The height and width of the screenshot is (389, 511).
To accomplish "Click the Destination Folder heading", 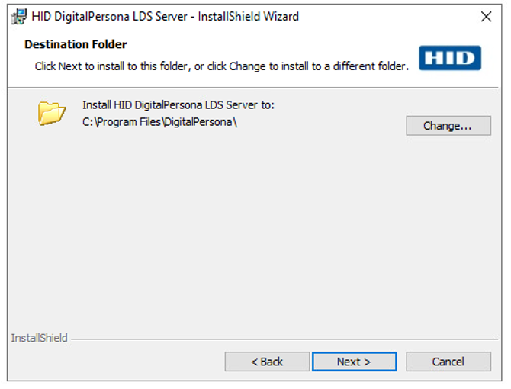I will click(76, 44).
